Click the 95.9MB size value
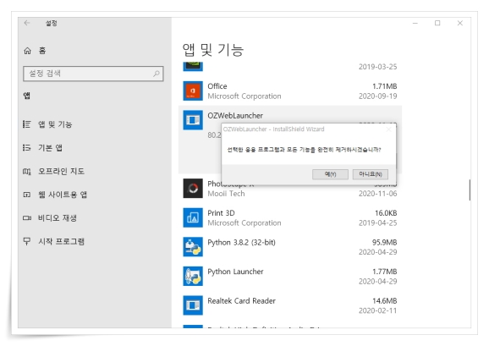This screenshot has height=346, width=489. pos(384,242)
